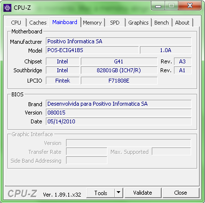Viewport: 205px width, 203px height.
Task: Close window with the red X button
Action: pyautogui.click(x=190, y=6)
